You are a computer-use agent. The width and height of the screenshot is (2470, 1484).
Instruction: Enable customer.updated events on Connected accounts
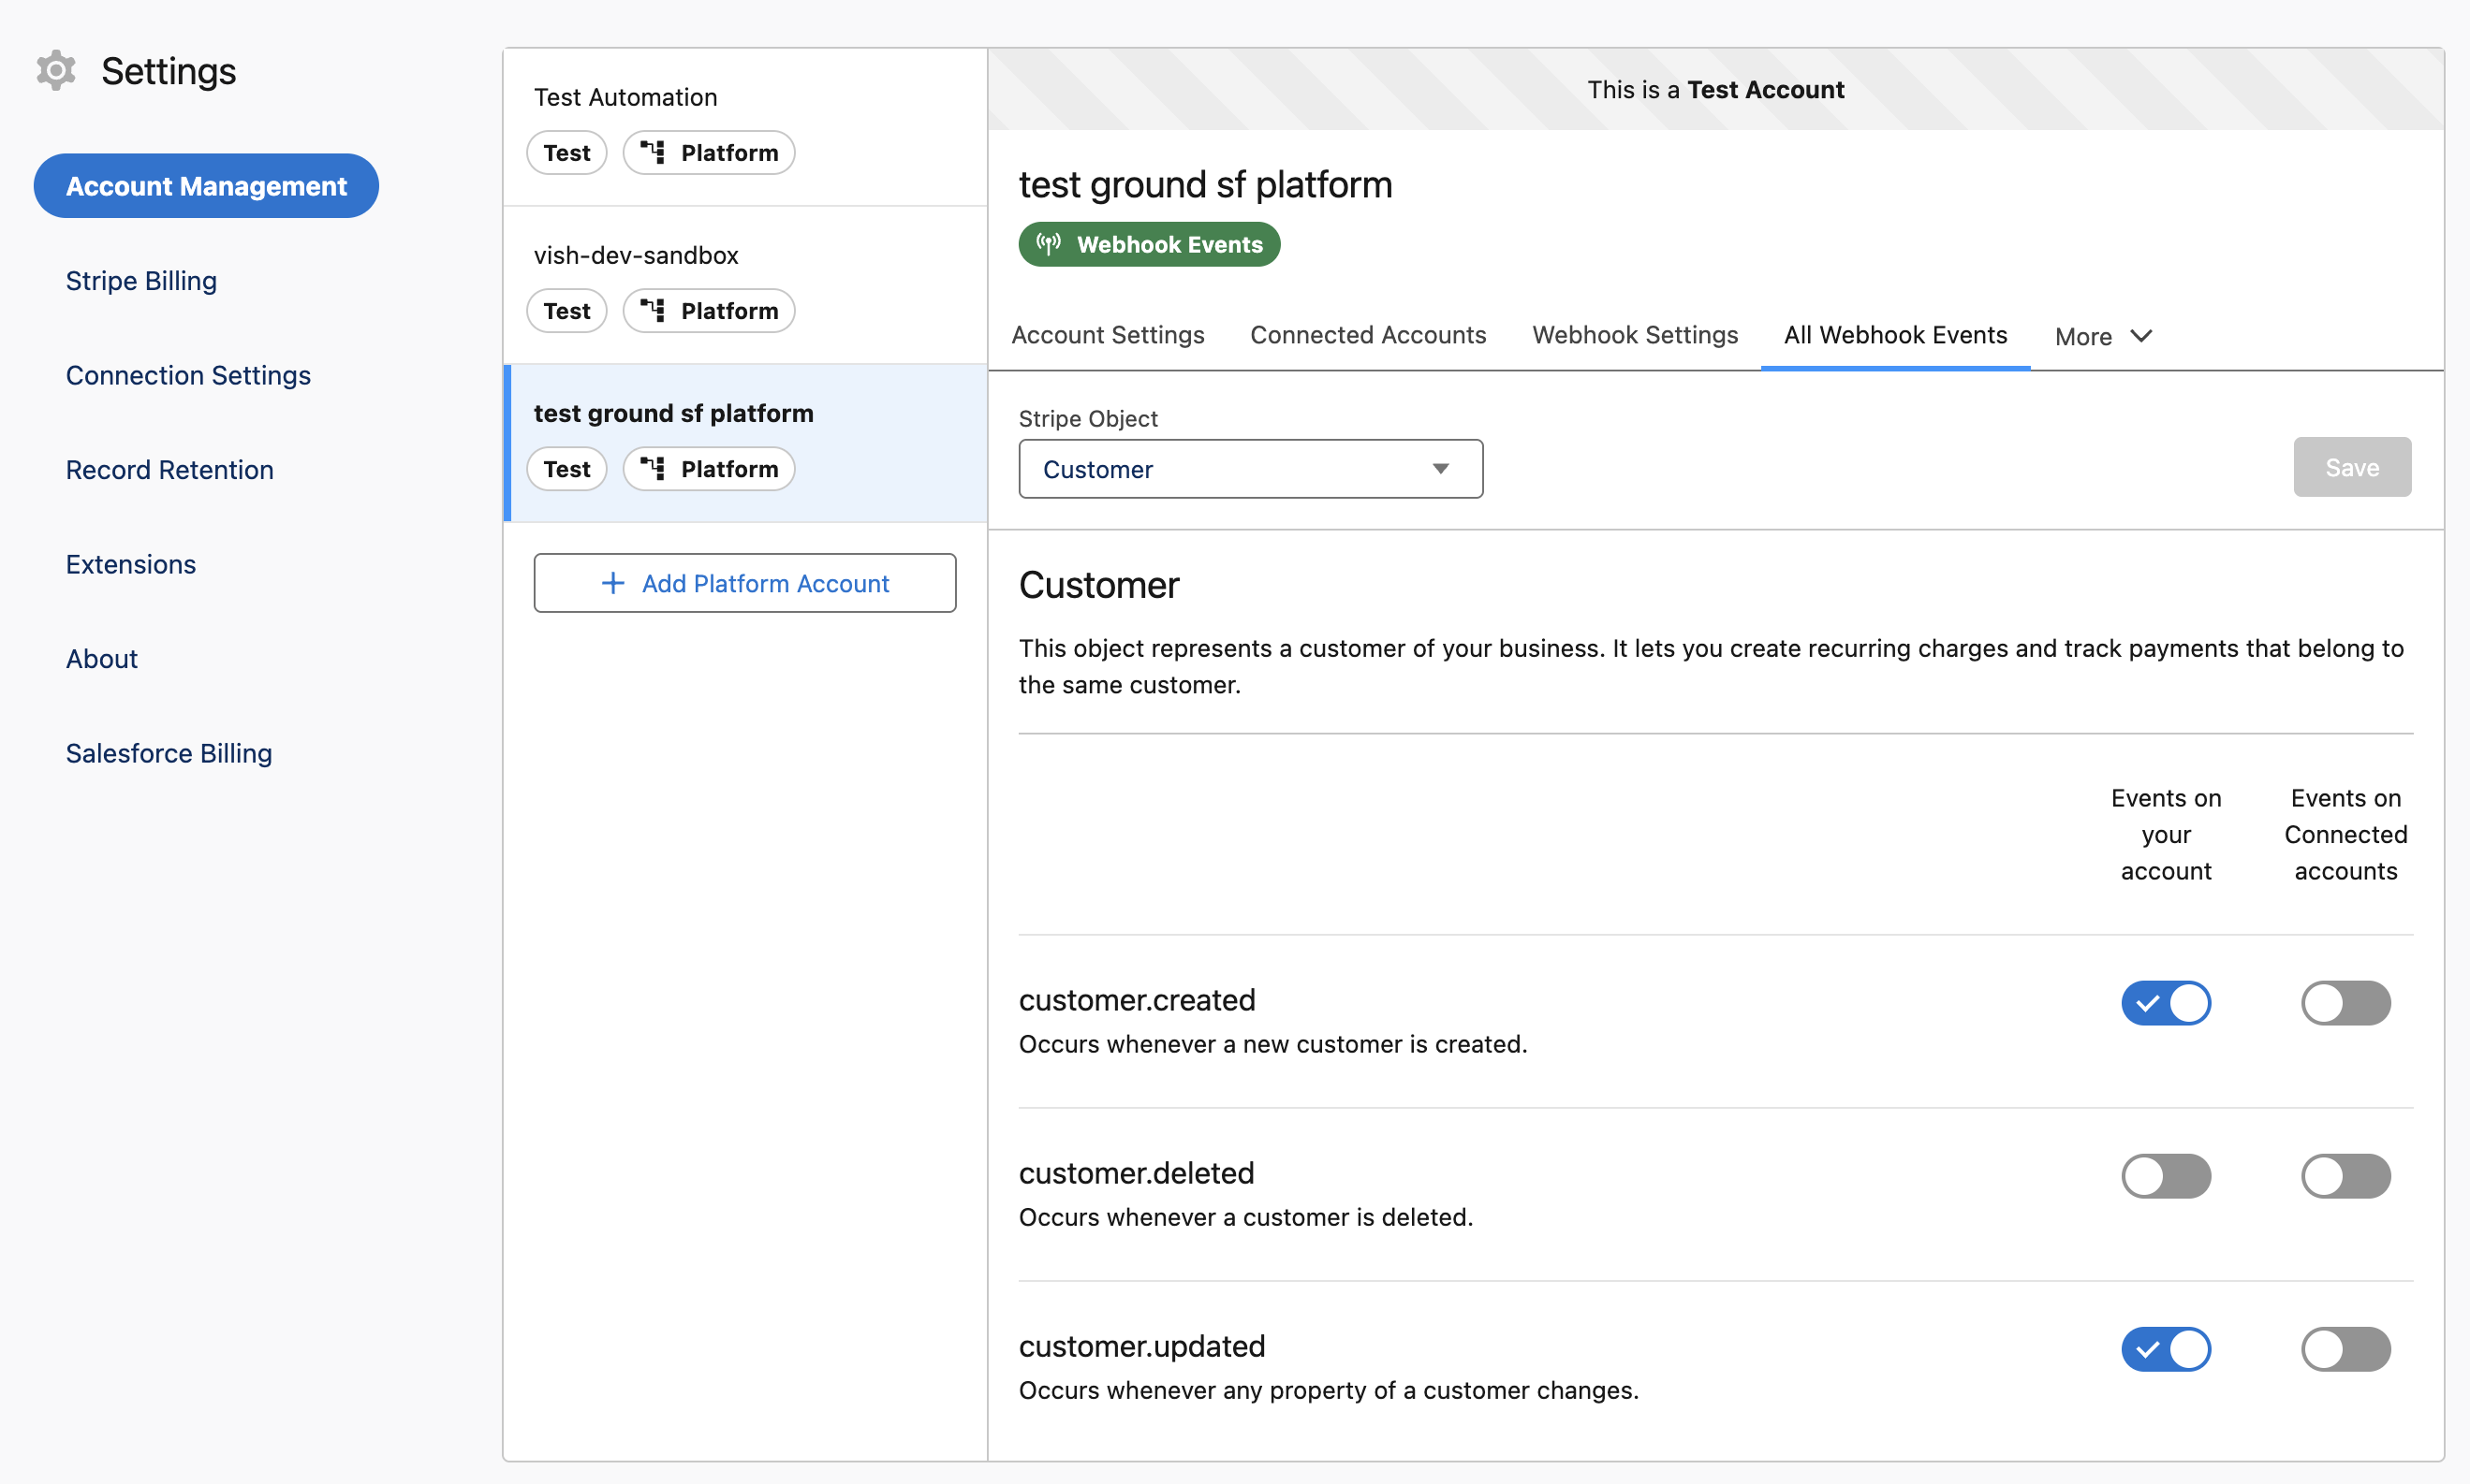2345,1349
